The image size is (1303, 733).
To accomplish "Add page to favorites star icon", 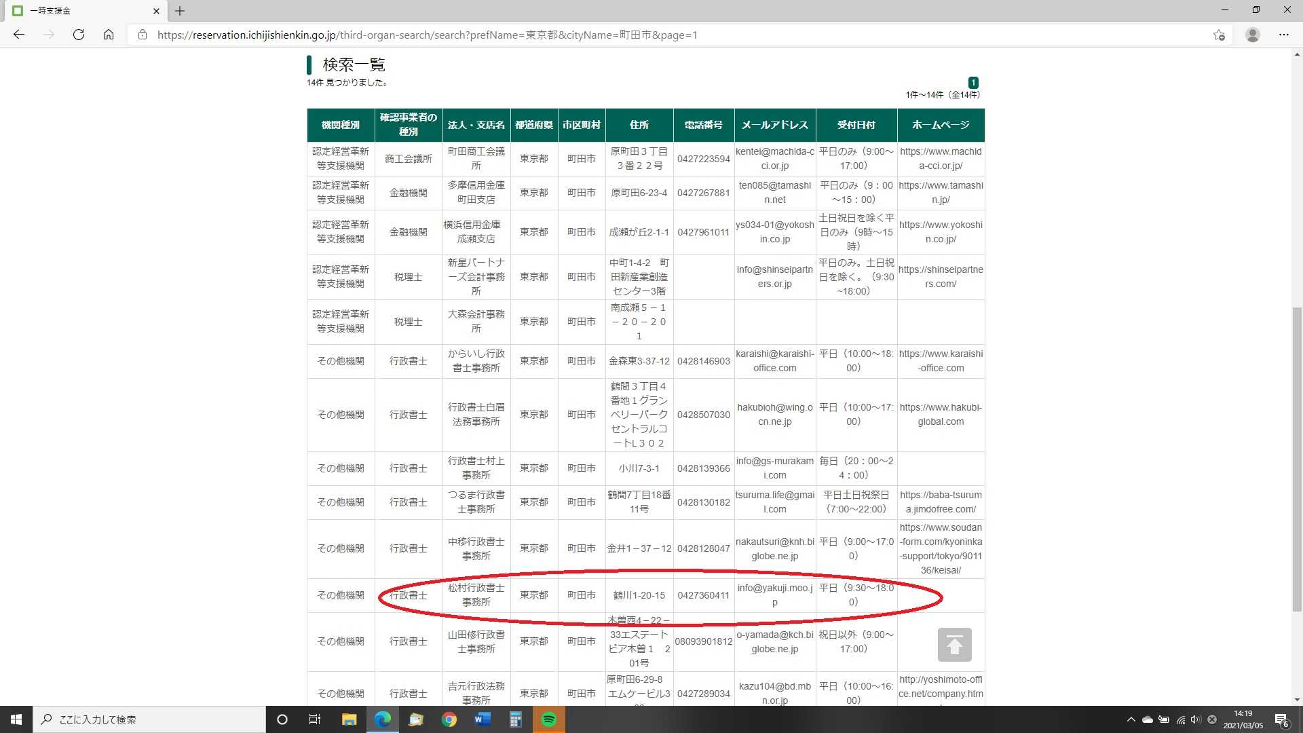I will (x=1219, y=35).
